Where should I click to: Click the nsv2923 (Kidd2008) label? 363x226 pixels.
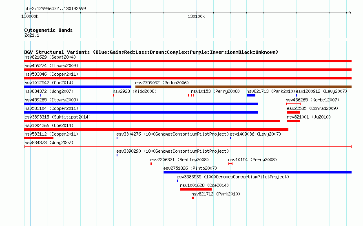coord(135,91)
